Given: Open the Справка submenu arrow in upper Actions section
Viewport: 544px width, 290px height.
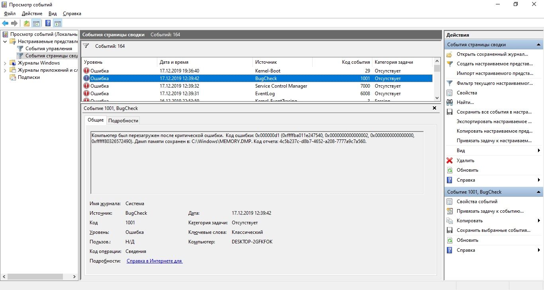Looking at the screenshot, I should point(539,180).
